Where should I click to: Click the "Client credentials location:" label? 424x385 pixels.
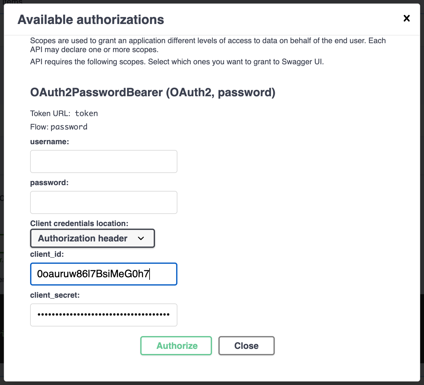click(79, 224)
